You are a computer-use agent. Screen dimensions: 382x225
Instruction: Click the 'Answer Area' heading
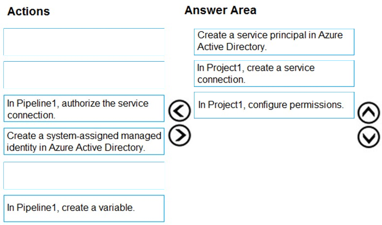click(x=220, y=10)
